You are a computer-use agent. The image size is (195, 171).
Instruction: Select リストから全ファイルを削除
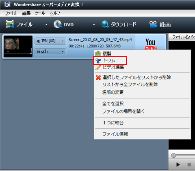coord(143,85)
